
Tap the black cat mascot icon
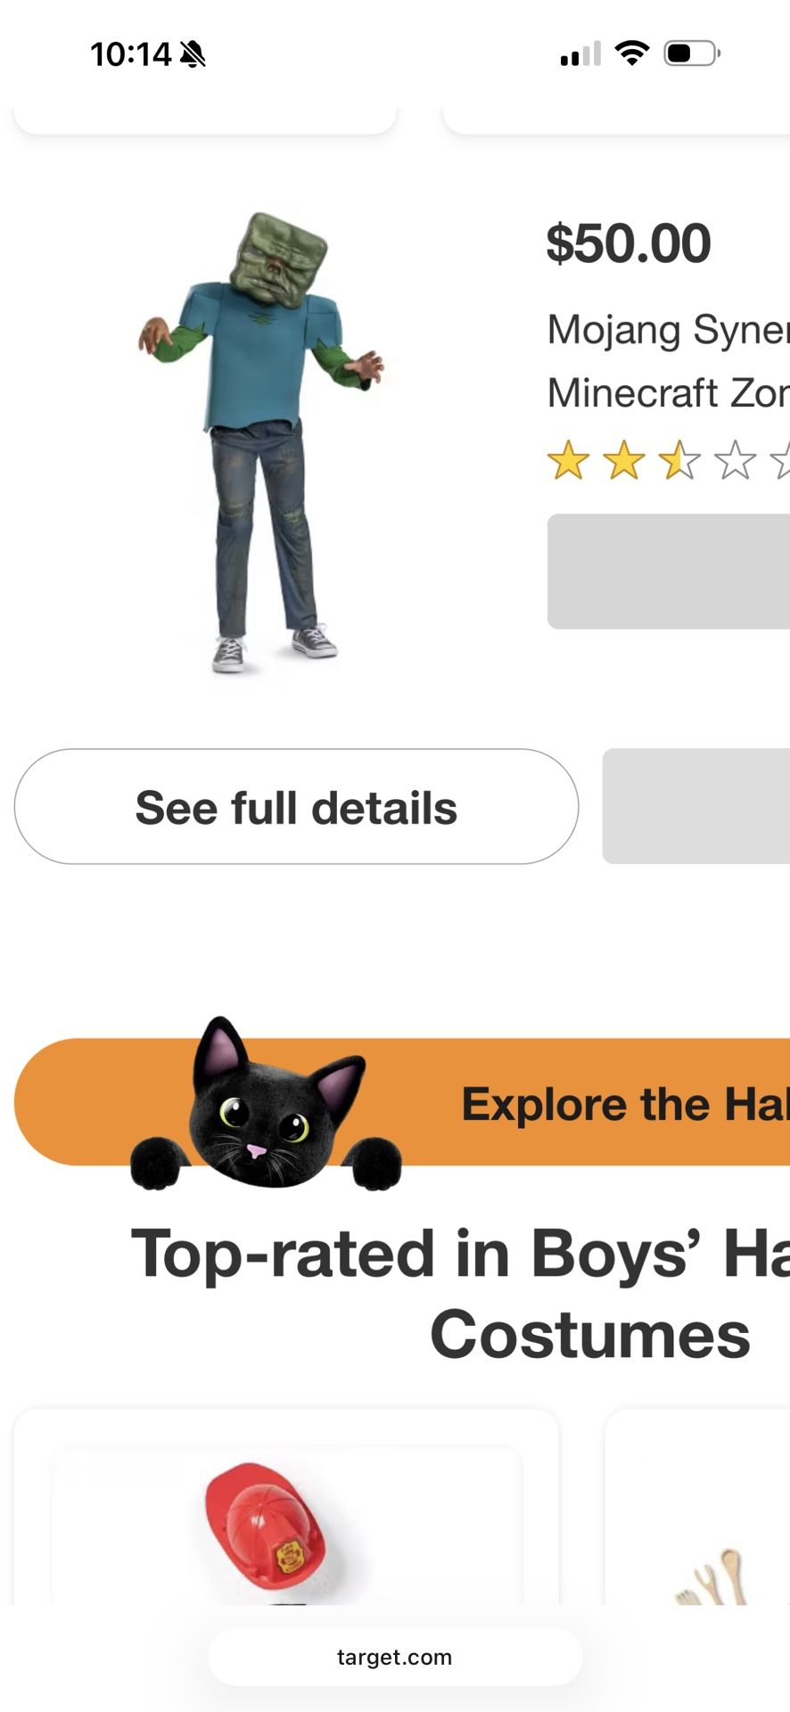(265, 1105)
